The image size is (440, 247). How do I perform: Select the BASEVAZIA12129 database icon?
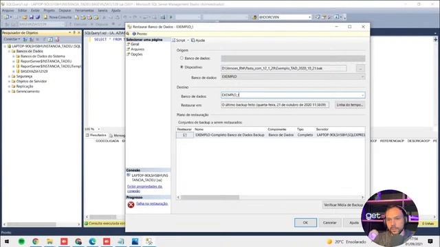(x=18, y=71)
